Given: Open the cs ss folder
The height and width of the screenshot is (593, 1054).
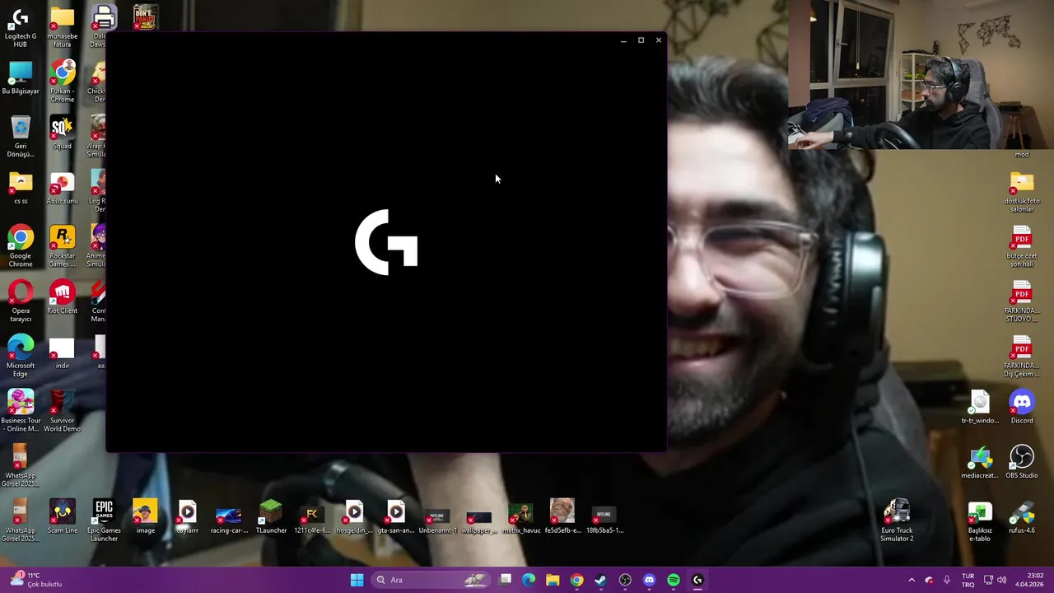Looking at the screenshot, I should pyautogui.click(x=21, y=187).
